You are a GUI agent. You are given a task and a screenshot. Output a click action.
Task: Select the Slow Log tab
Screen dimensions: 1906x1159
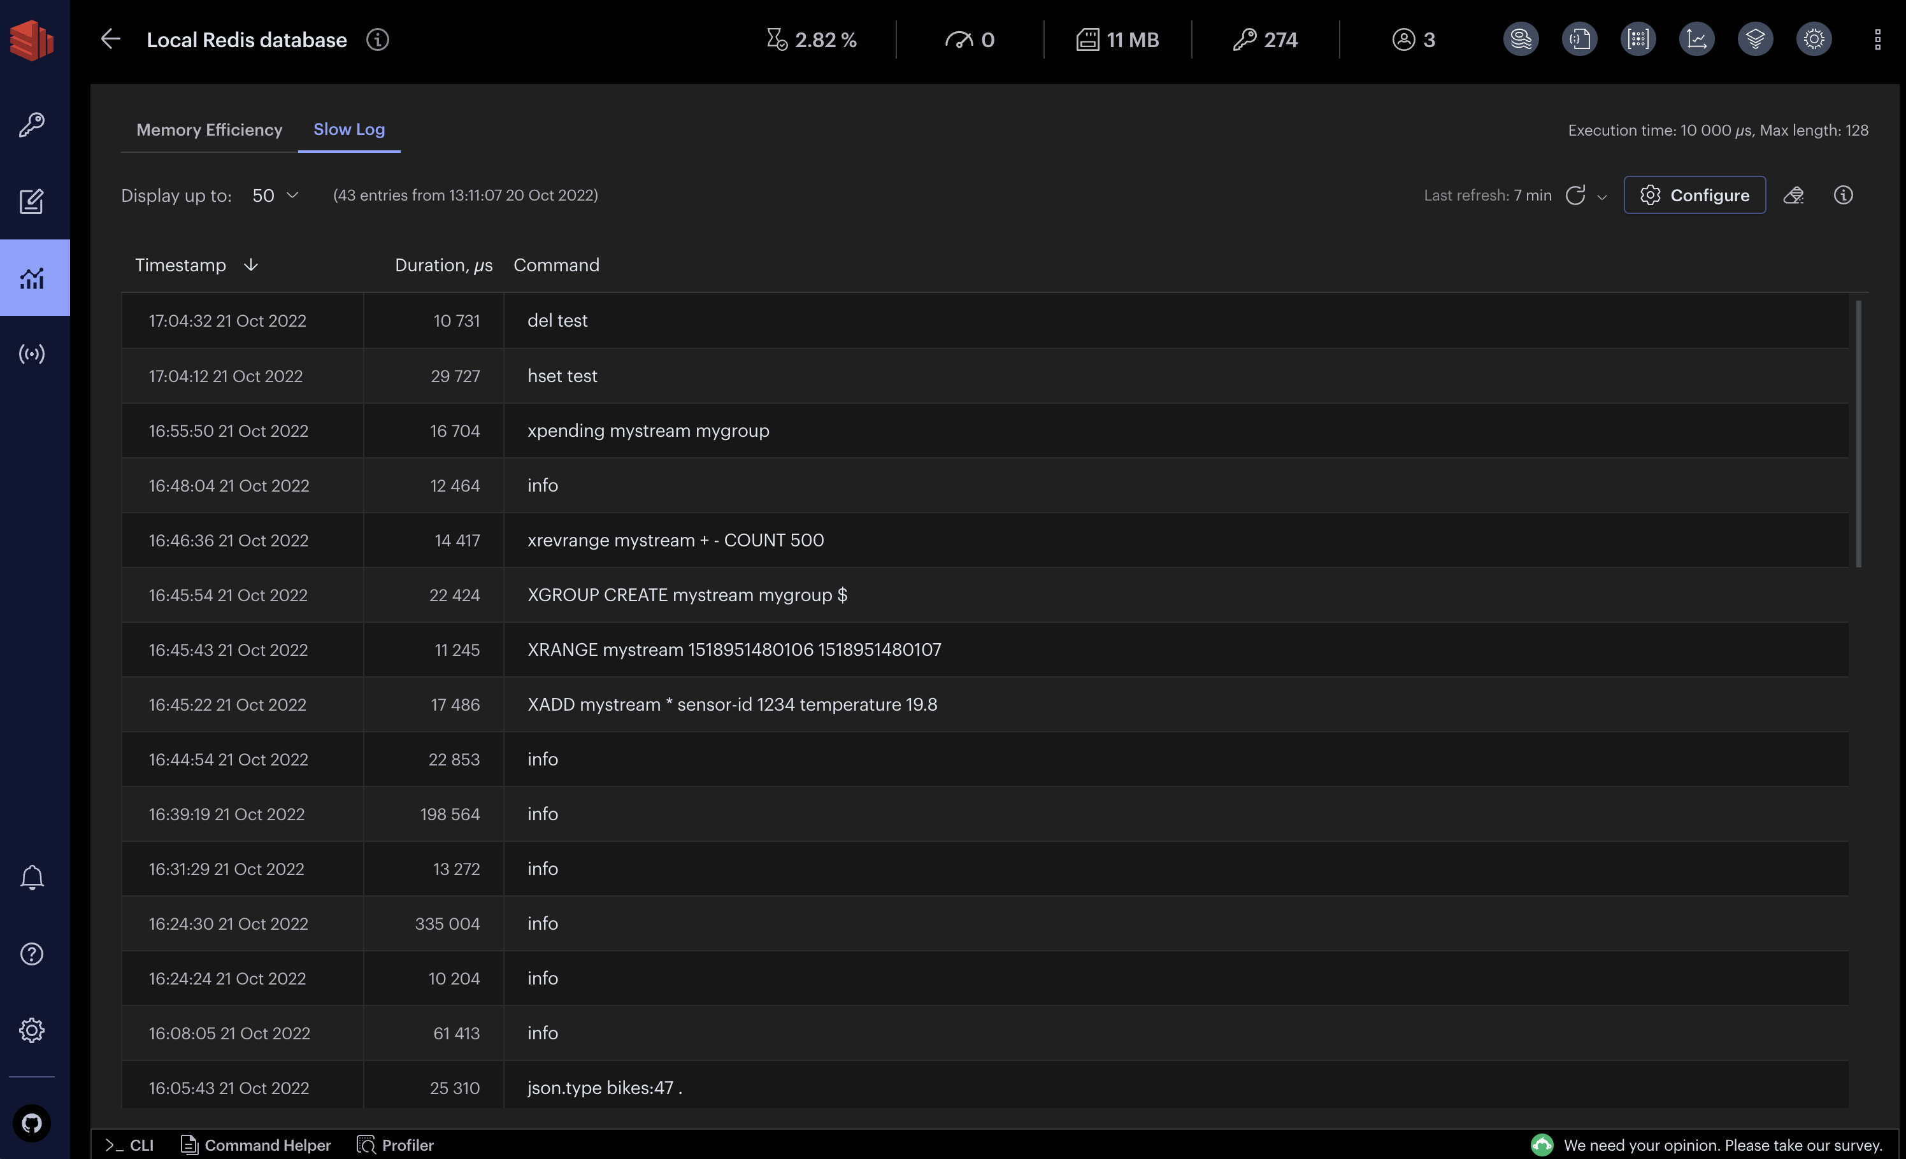[x=349, y=130]
